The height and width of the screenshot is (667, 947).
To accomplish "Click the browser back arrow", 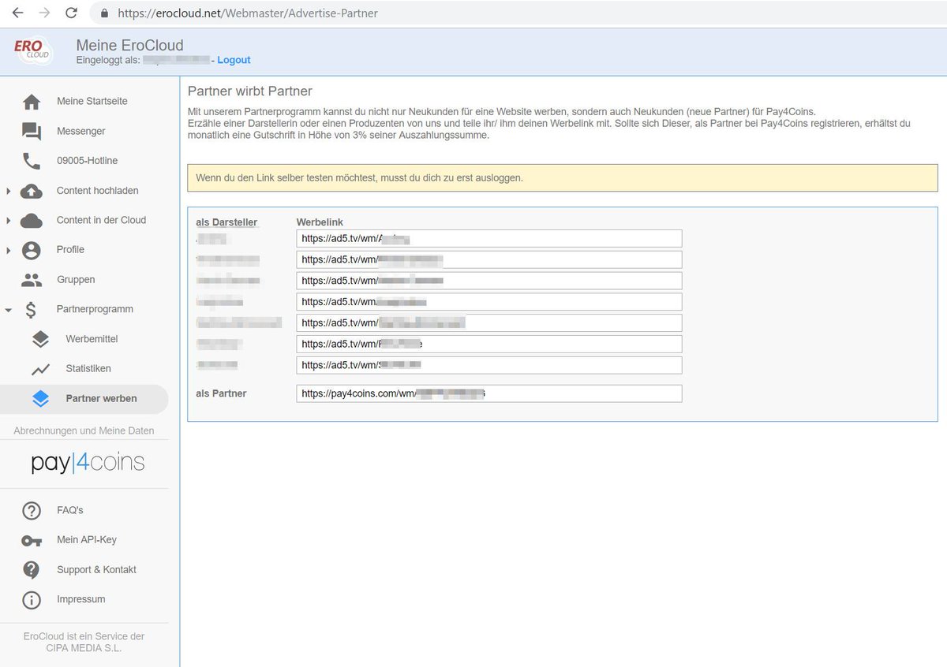I will pos(17,13).
